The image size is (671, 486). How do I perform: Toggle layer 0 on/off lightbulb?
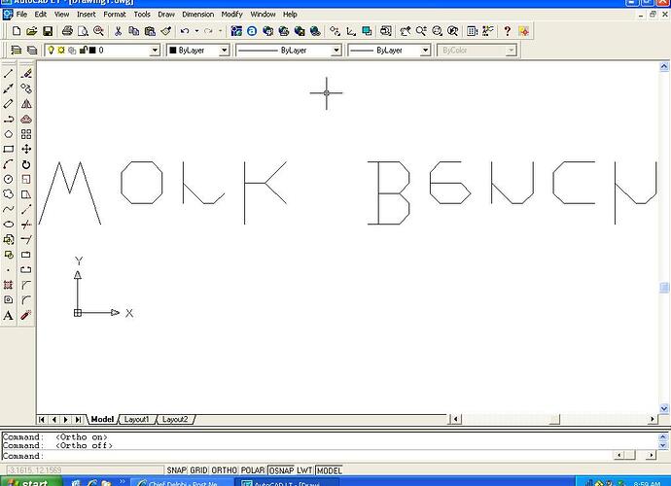(x=51, y=50)
